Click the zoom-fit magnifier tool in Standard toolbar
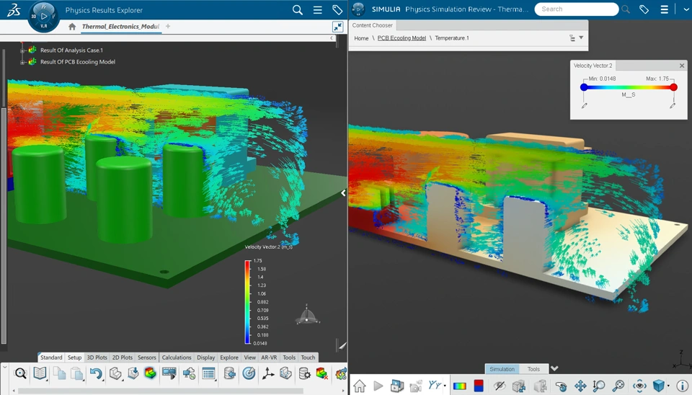 (x=20, y=374)
